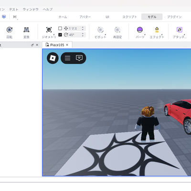Close the left side panel

pyautogui.click(x=37, y=45)
